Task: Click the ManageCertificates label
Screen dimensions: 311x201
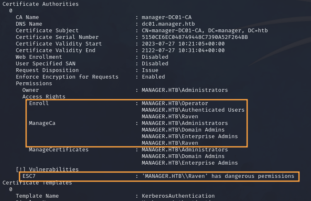Action: click(x=58, y=150)
